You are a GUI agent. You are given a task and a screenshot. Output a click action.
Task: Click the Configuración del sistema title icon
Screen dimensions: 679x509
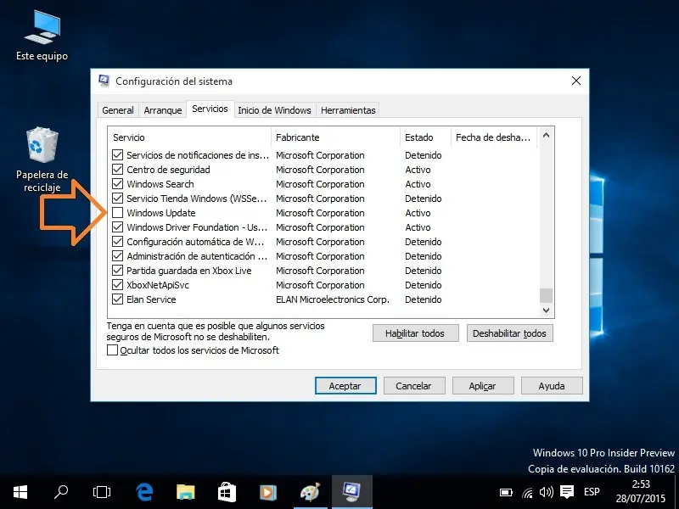tap(104, 81)
